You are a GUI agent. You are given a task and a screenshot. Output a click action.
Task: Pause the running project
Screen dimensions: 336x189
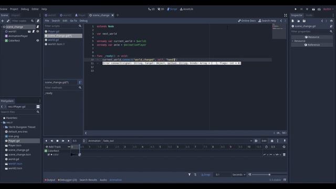pyautogui.click(x=301, y=9)
